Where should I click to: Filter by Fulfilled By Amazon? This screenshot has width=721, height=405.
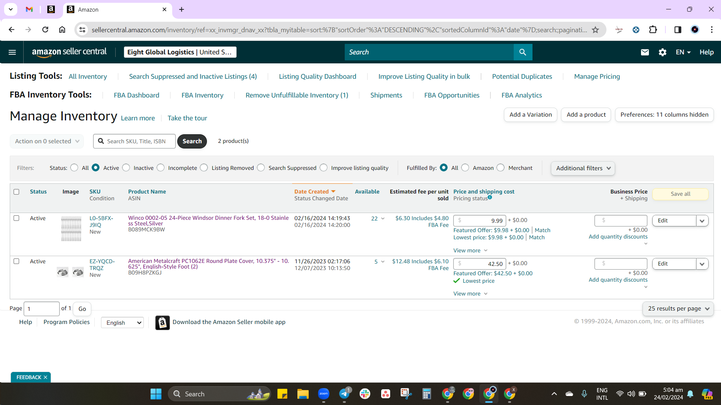click(x=465, y=168)
